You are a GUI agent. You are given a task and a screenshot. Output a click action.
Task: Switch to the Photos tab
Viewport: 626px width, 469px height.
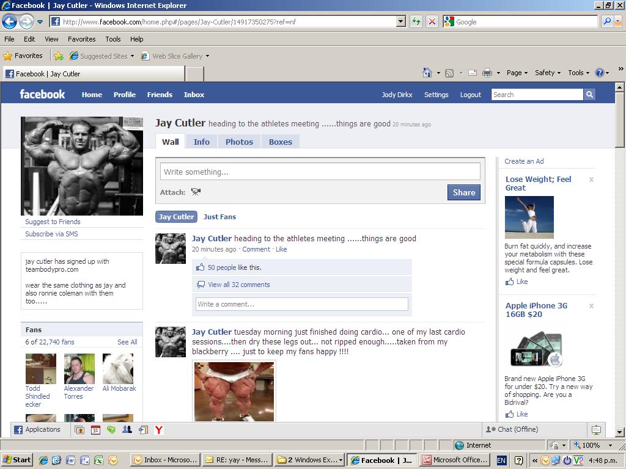tap(239, 142)
